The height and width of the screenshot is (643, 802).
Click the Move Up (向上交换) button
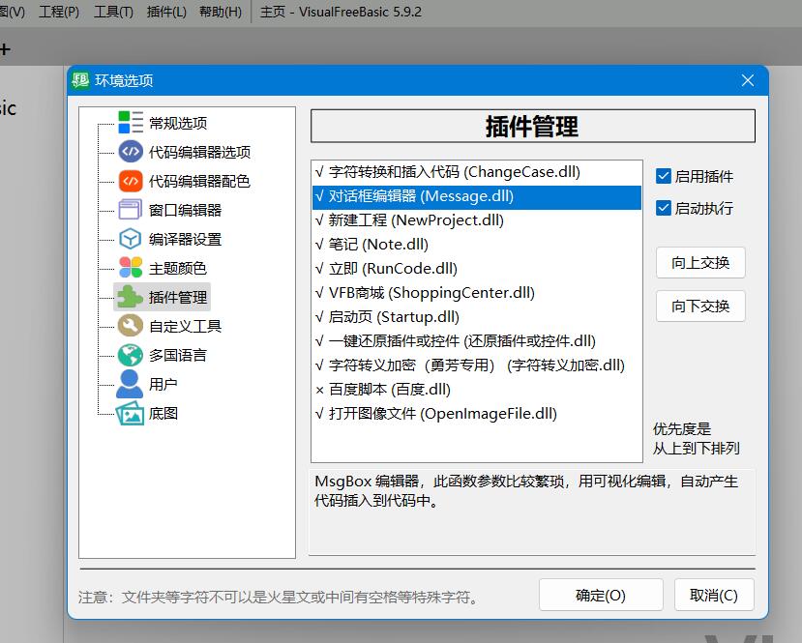click(700, 262)
